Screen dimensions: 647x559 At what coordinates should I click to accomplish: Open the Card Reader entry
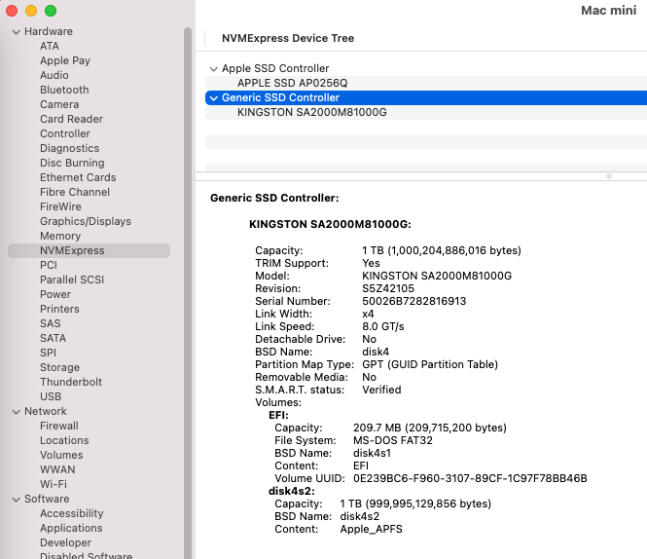point(71,119)
